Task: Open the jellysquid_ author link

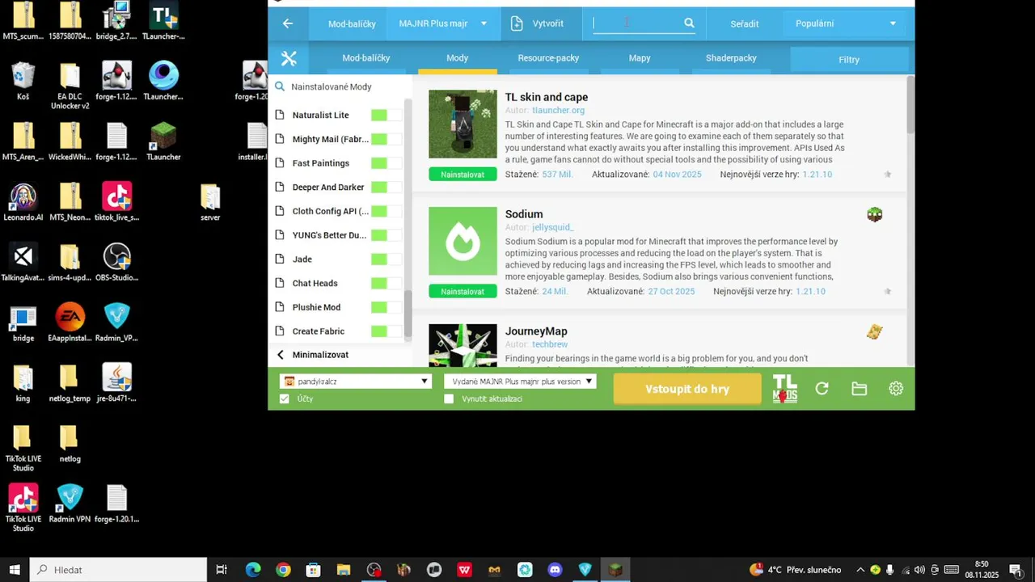Action: point(553,228)
